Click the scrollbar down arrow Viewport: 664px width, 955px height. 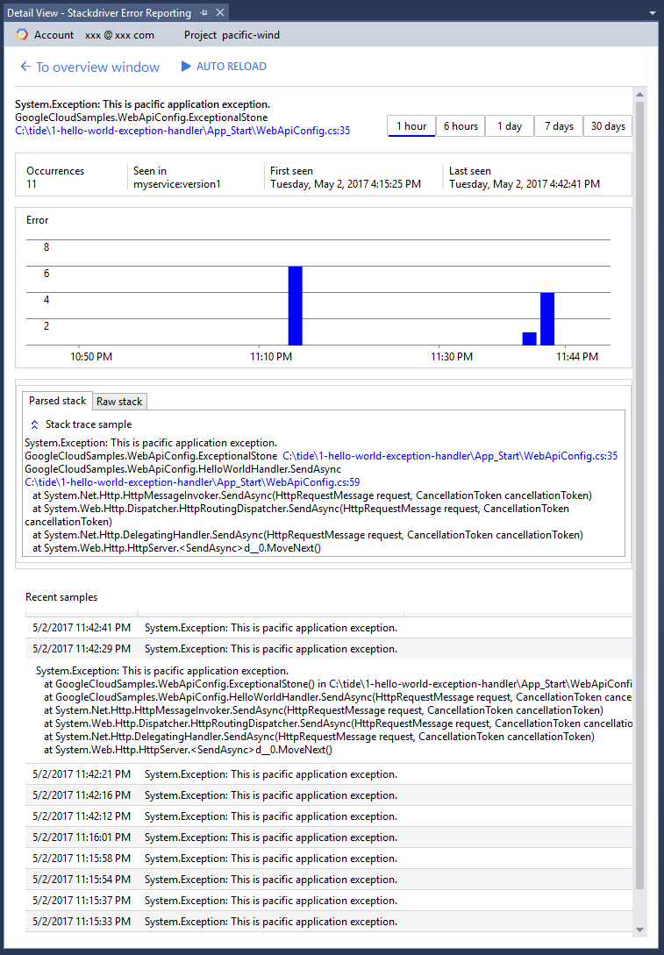click(639, 930)
